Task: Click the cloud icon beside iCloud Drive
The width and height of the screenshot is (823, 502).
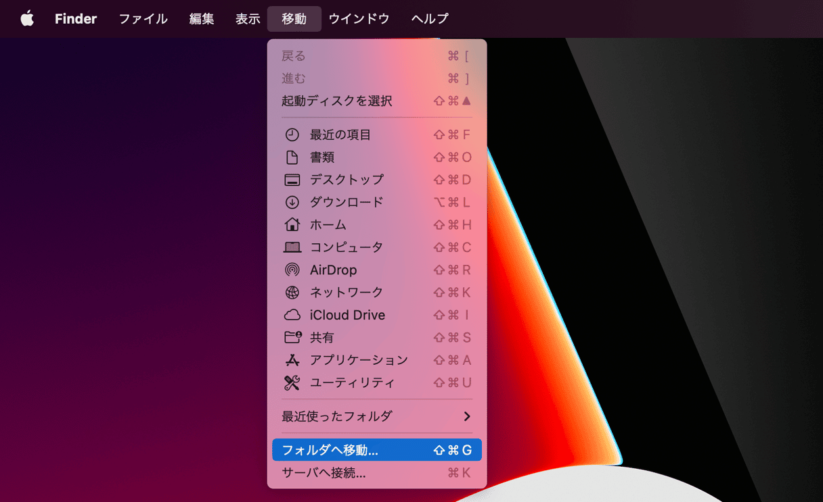Action: (x=292, y=315)
